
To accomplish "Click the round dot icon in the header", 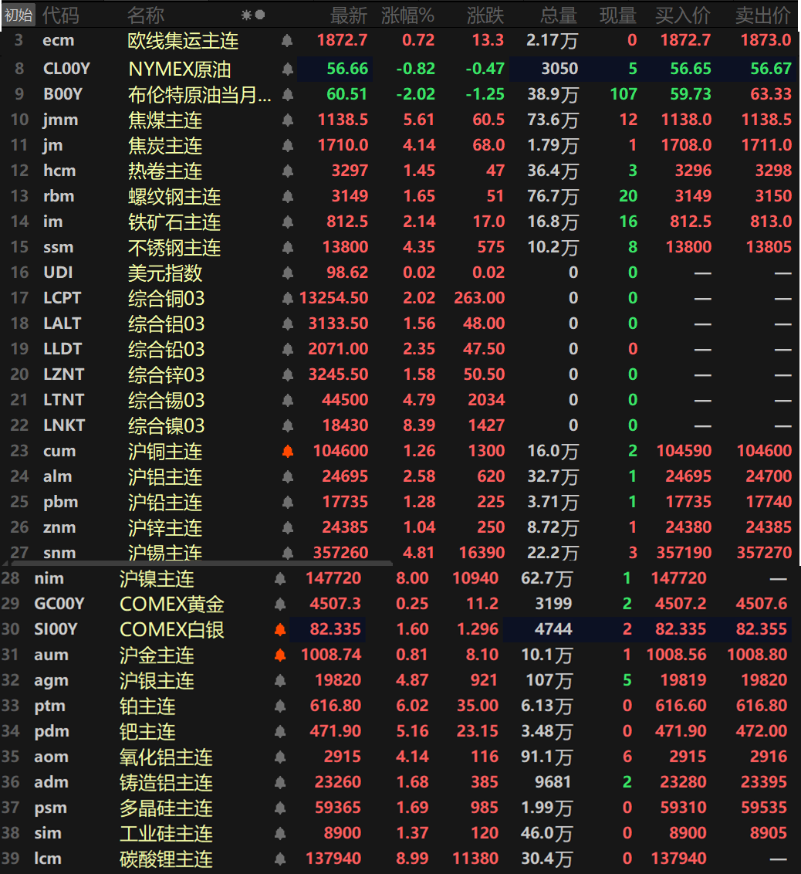I will (260, 15).
